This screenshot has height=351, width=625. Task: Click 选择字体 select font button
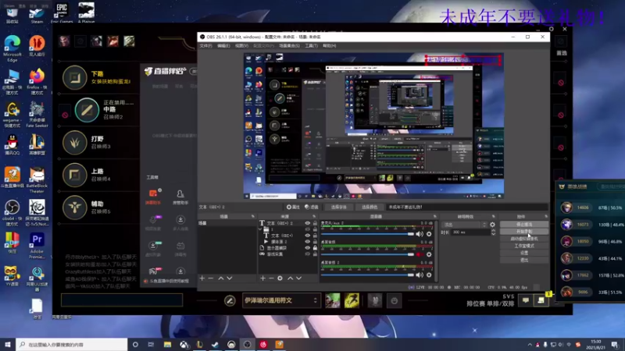click(338, 207)
